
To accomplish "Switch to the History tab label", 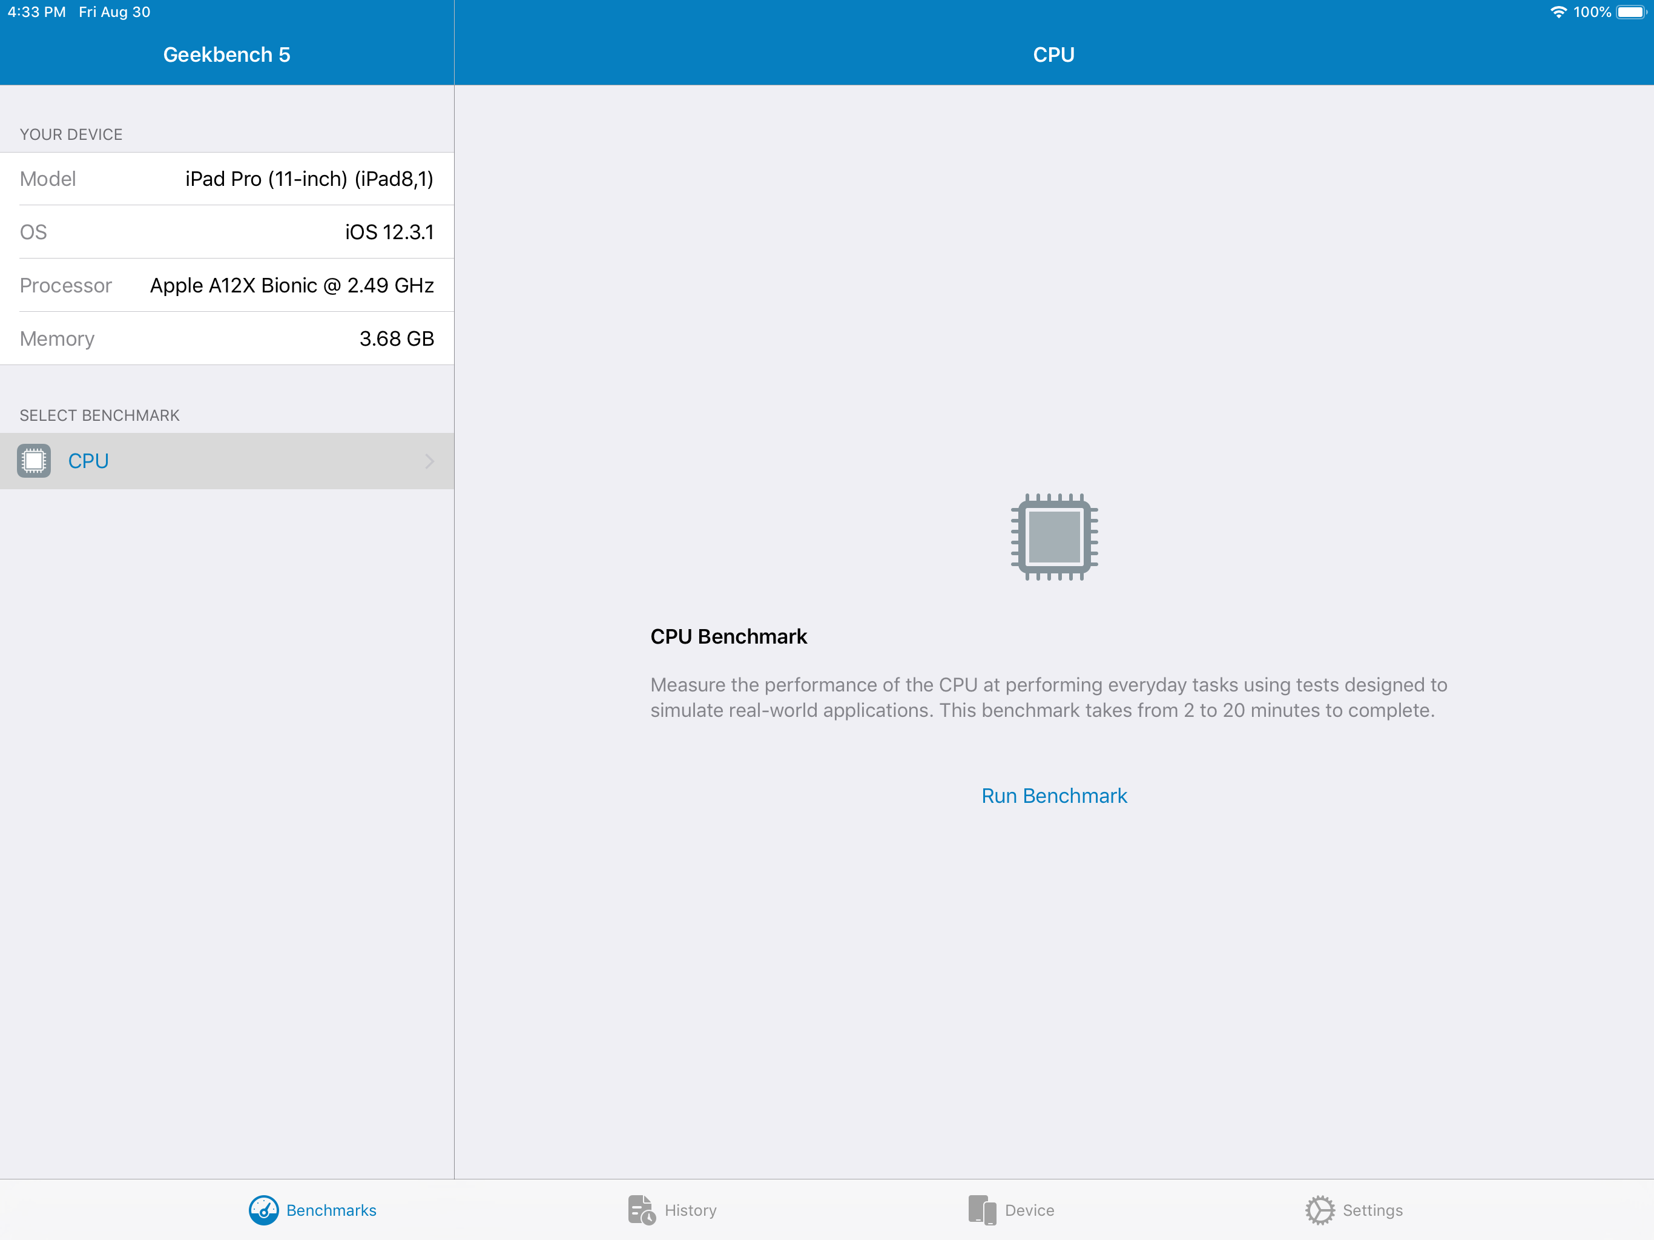I will coord(690,1210).
